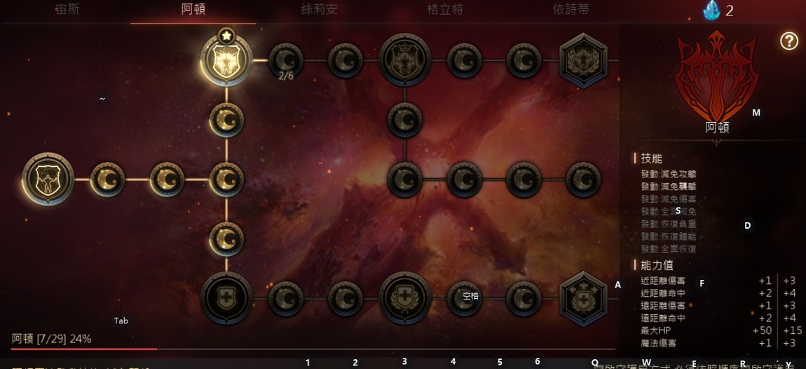Click the 發動:減免攻擊 skill entry
Image resolution: width=806 pixels, height=369 pixels.
click(669, 175)
